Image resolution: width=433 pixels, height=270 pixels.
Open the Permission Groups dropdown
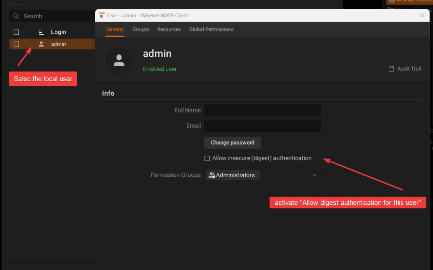coord(262,175)
